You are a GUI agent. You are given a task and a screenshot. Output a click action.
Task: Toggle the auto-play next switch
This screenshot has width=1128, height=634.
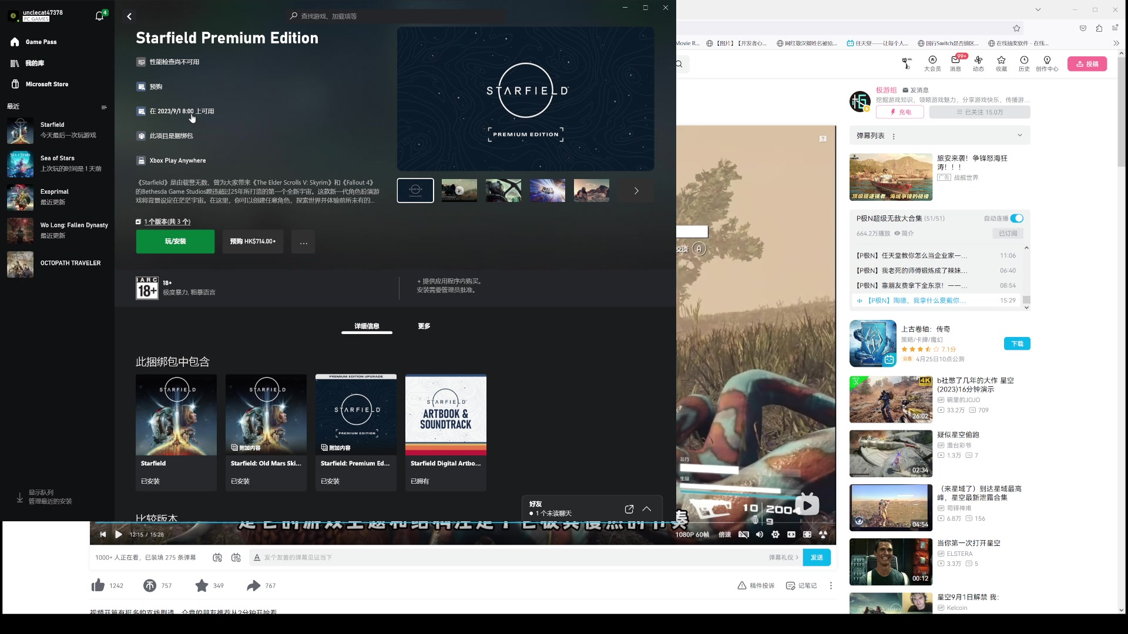(x=1016, y=218)
